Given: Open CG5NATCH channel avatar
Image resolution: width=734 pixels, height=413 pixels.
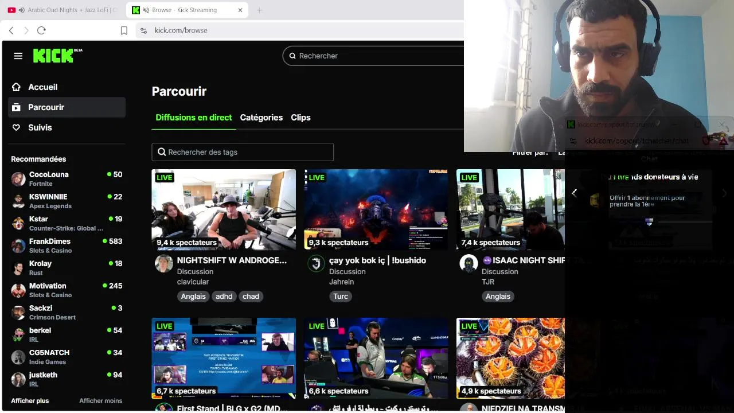Looking at the screenshot, I should tap(18, 357).
